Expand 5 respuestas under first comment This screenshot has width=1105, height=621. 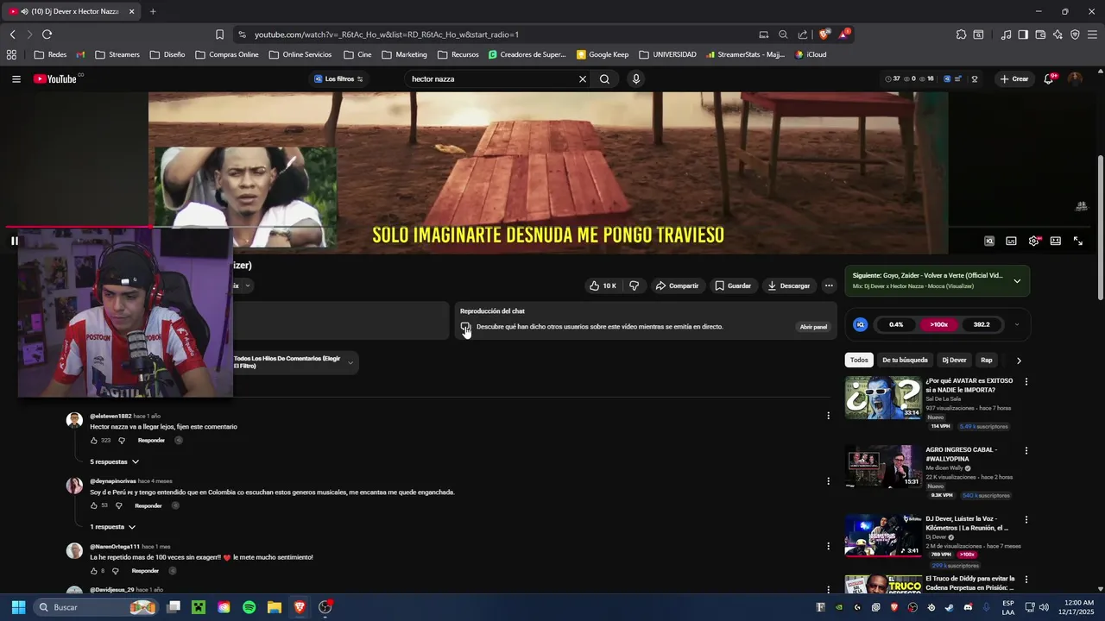pyautogui.click(x=114, y=461)
